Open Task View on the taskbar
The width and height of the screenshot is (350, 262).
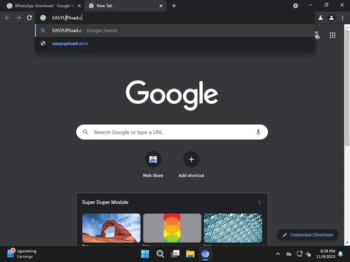click(175, 254)
